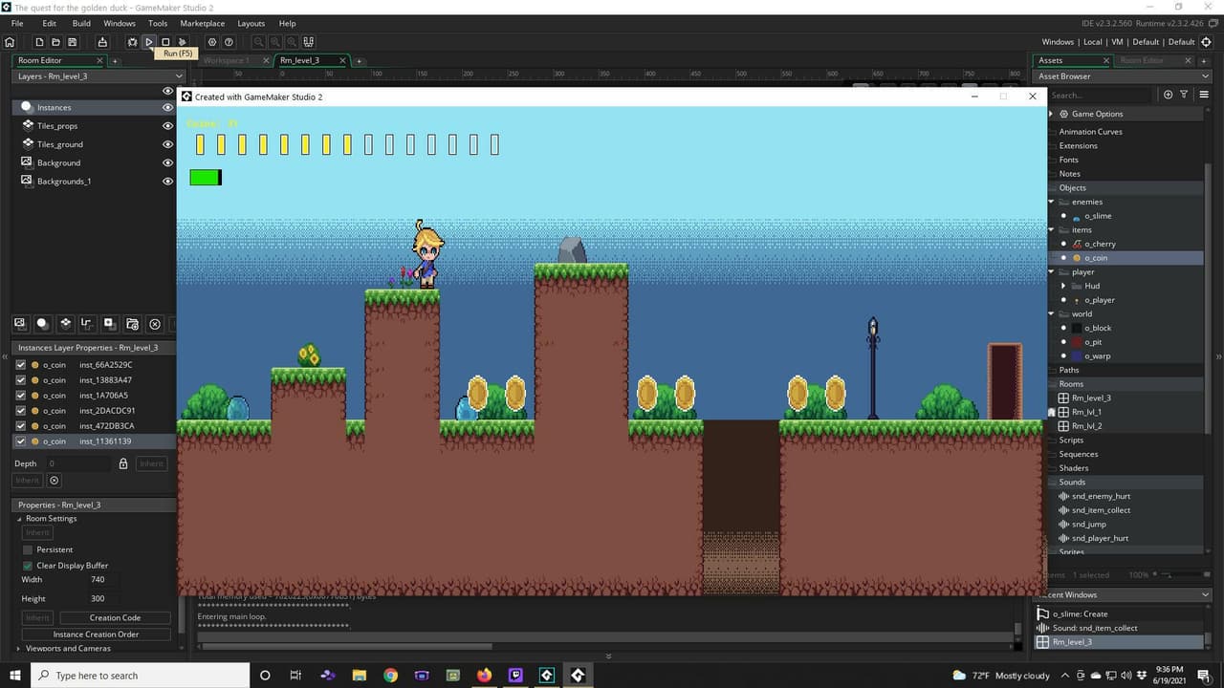Collapse the enemies folder
Screen dimensions: 1224x688
(x=1052, y=202)
